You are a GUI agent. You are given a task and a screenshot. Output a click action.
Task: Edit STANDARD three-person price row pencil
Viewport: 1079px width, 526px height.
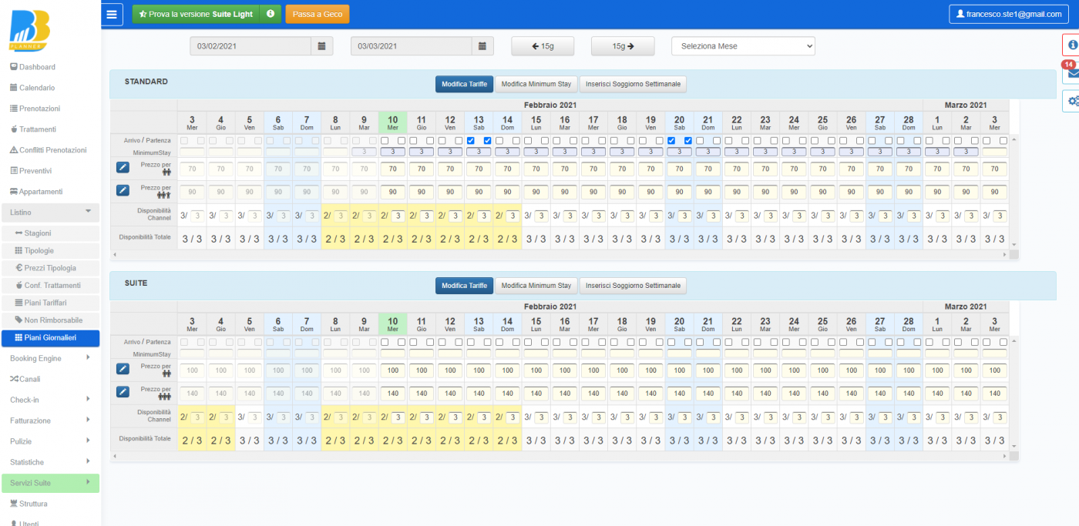[x=123, y=190]
